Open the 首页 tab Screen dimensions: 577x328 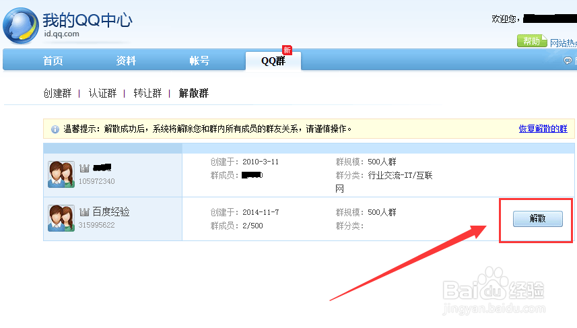(x=53, y=61)
